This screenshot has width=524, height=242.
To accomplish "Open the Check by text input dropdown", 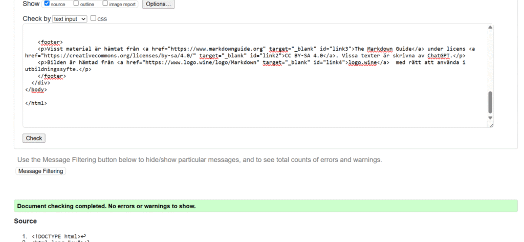I will (x=70, y=19).
